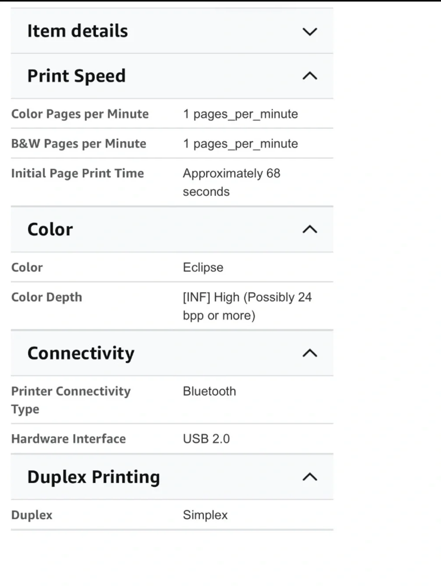Click the Hardware Interface label
Image resolution: width=441 pixels, height=588 pixels.
click(68, 439)
